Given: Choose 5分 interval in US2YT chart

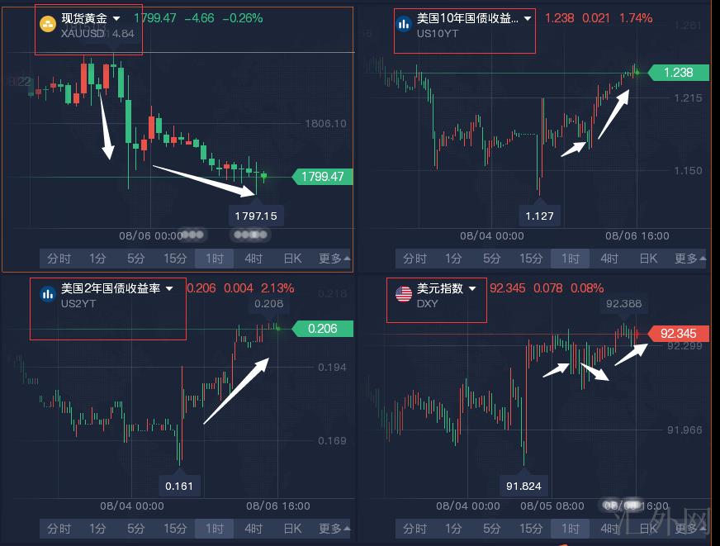Looking at the screenshot, I should 136,529.
